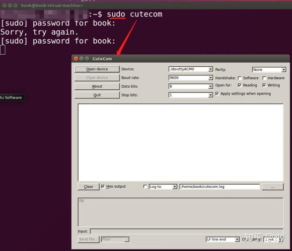Maximize the CuteCom window

point(87,59)
